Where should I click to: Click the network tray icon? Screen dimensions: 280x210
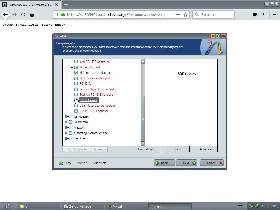tap(252, 206)
